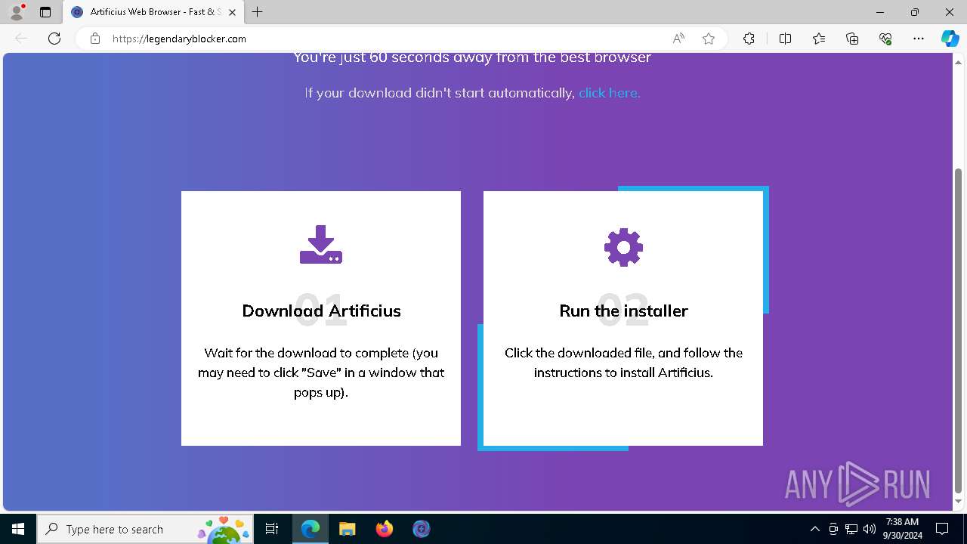View site information lock icon

(x=95, y=39)
